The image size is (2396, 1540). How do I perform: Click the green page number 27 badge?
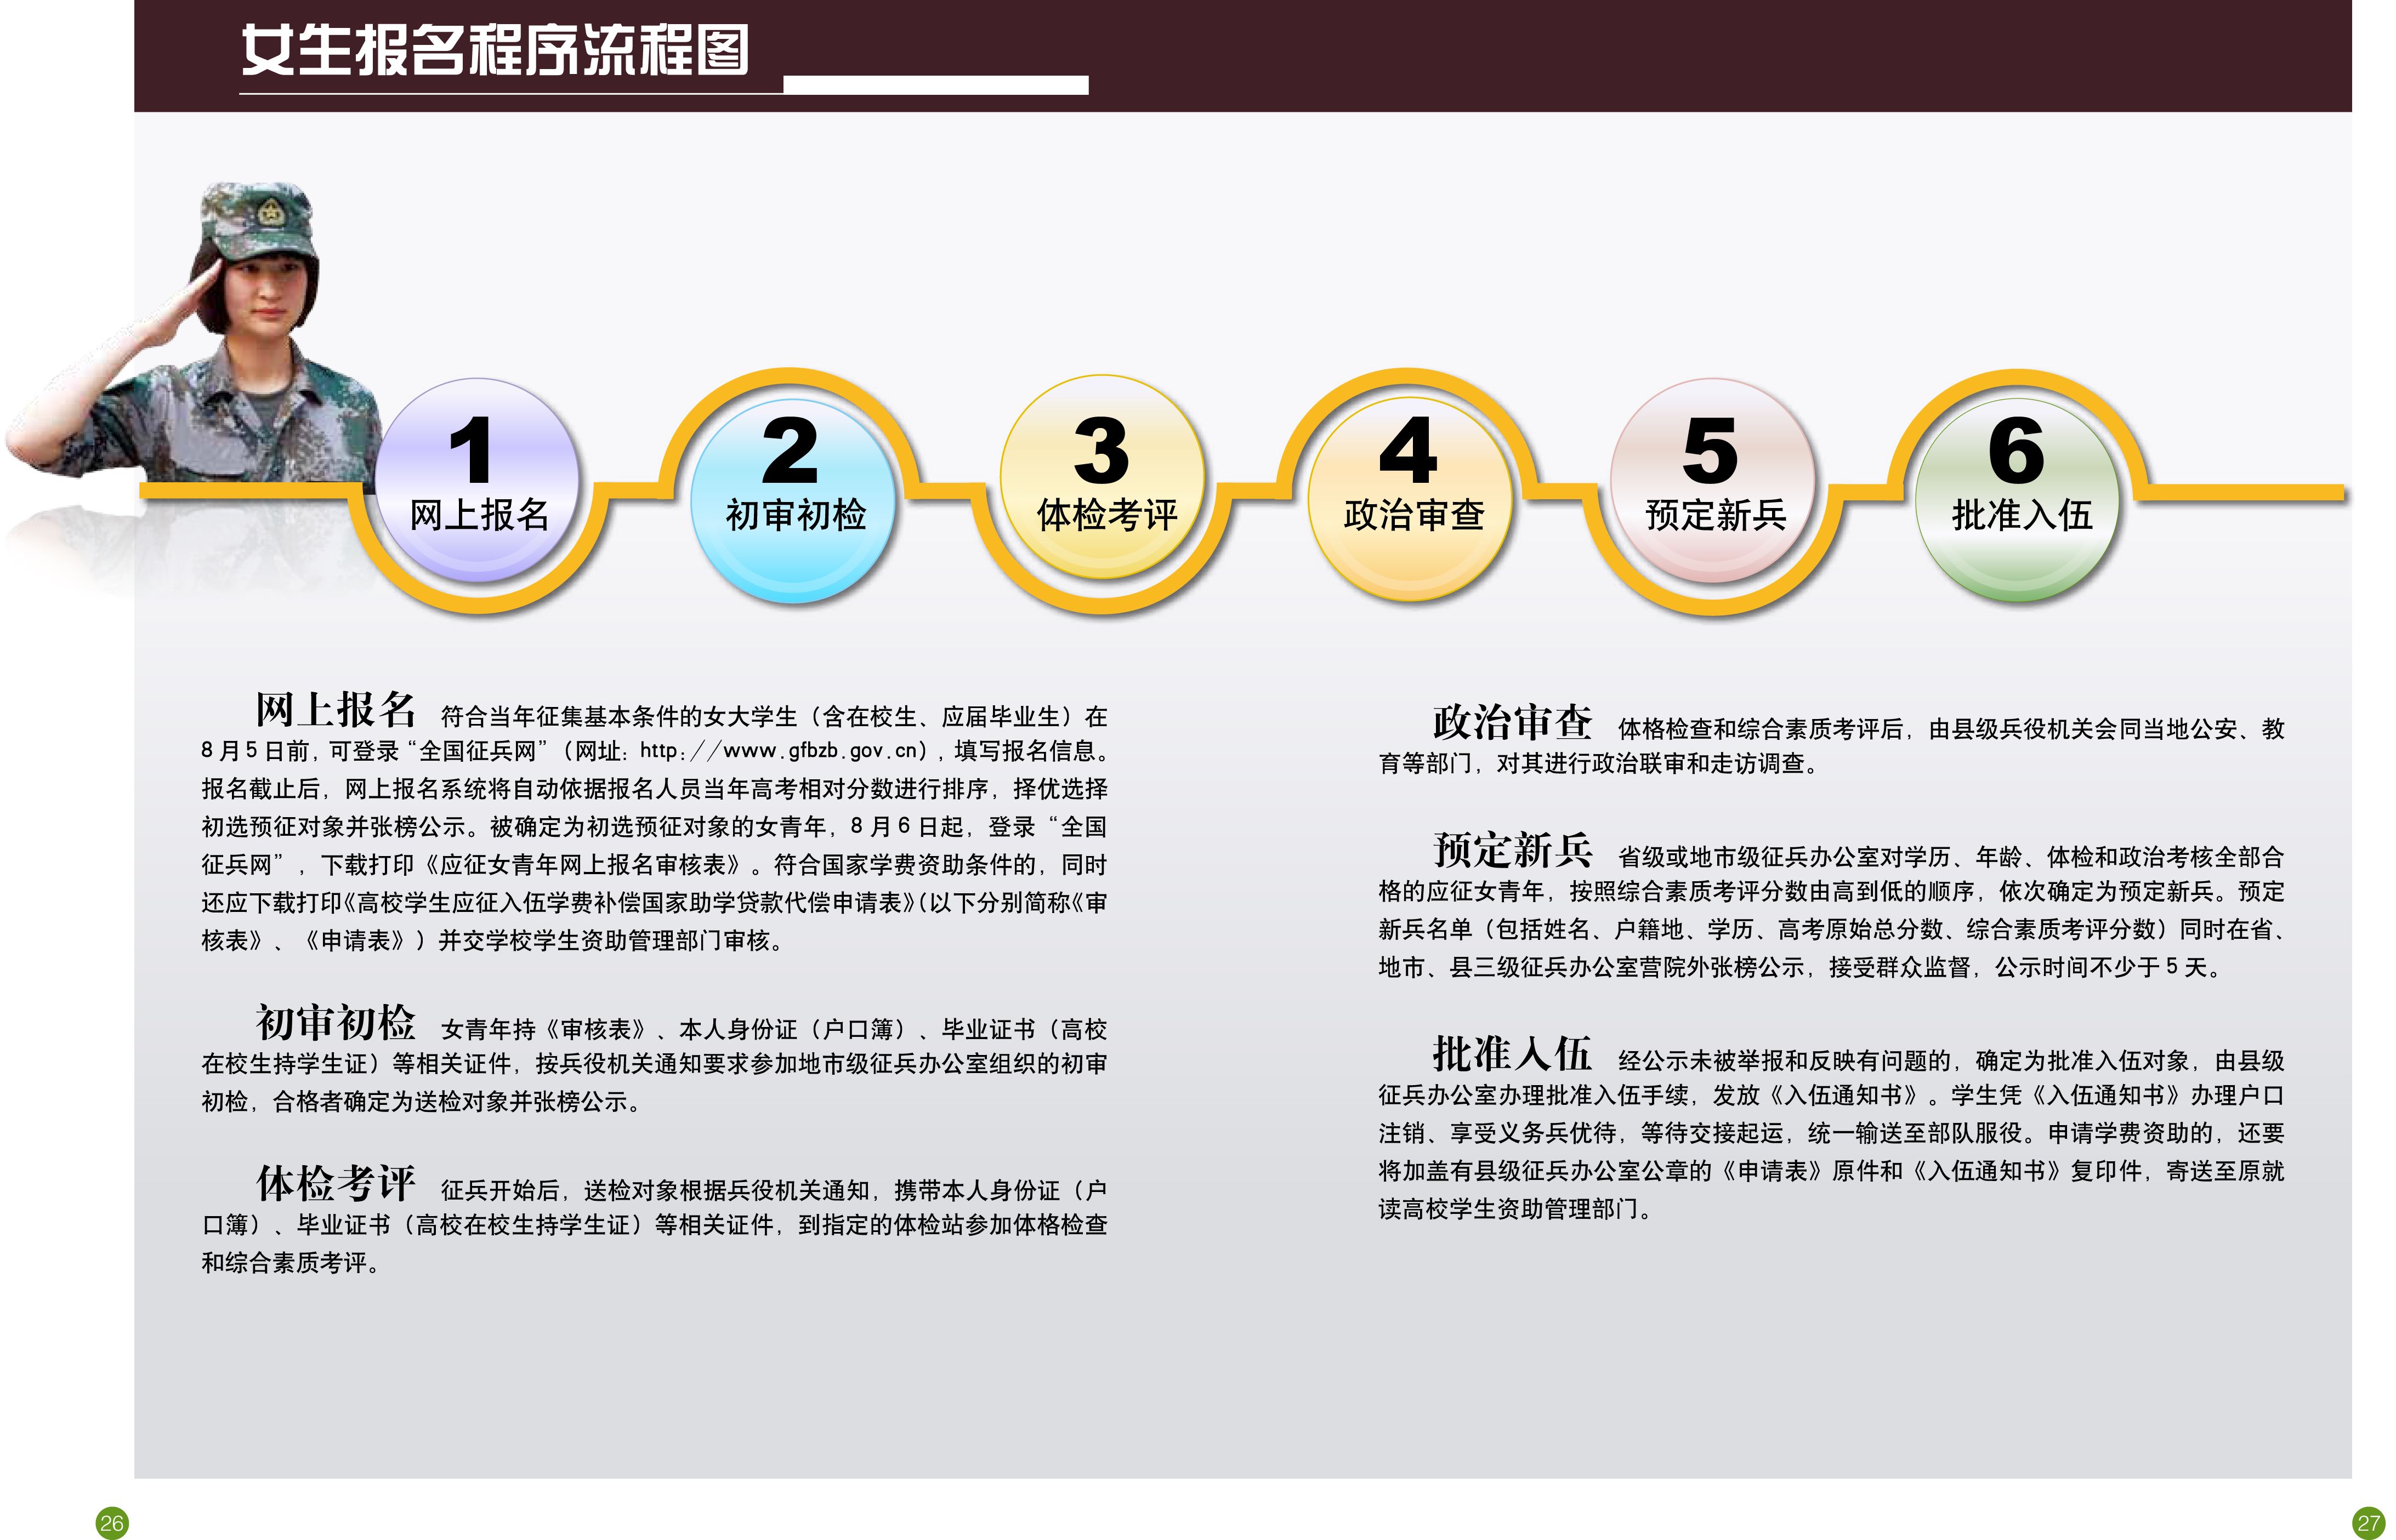pyautogui.click(x=2369, y=1523)
